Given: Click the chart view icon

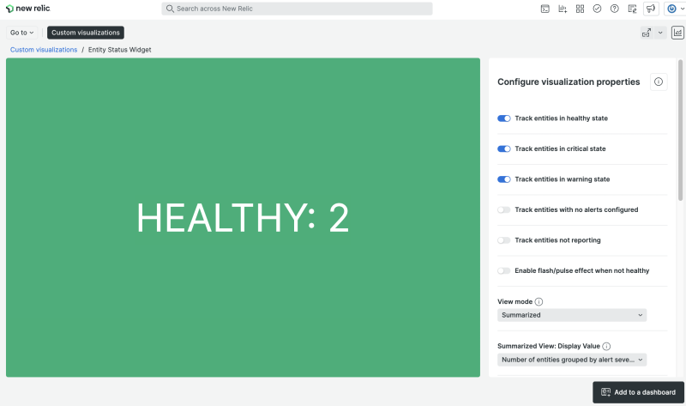Looking at the screenshot, I should pos(677,33).
